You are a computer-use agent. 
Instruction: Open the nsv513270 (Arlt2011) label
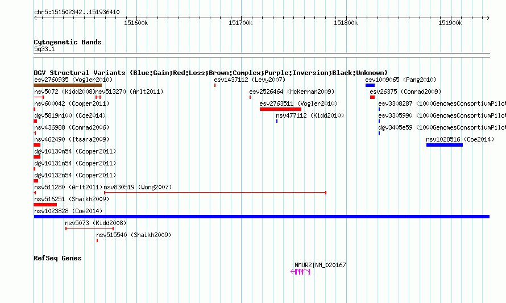click(x=129, y=92)
